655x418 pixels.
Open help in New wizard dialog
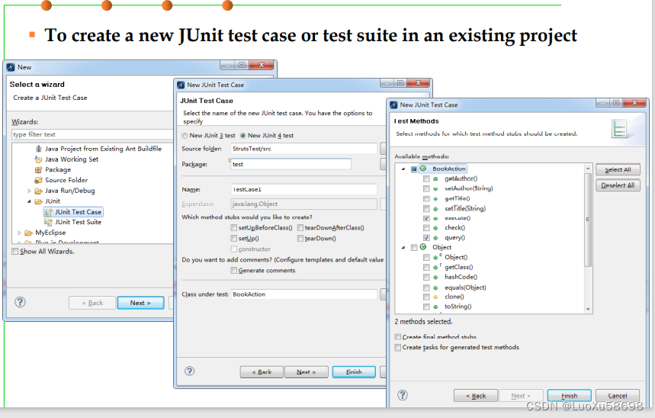pyautogui.click(x=20, y=302)
